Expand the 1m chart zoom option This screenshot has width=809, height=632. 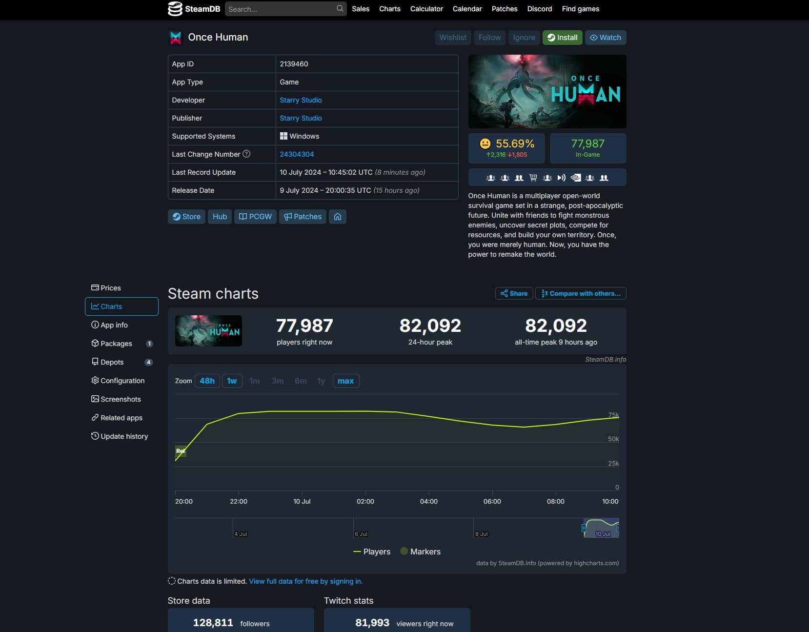254,381
